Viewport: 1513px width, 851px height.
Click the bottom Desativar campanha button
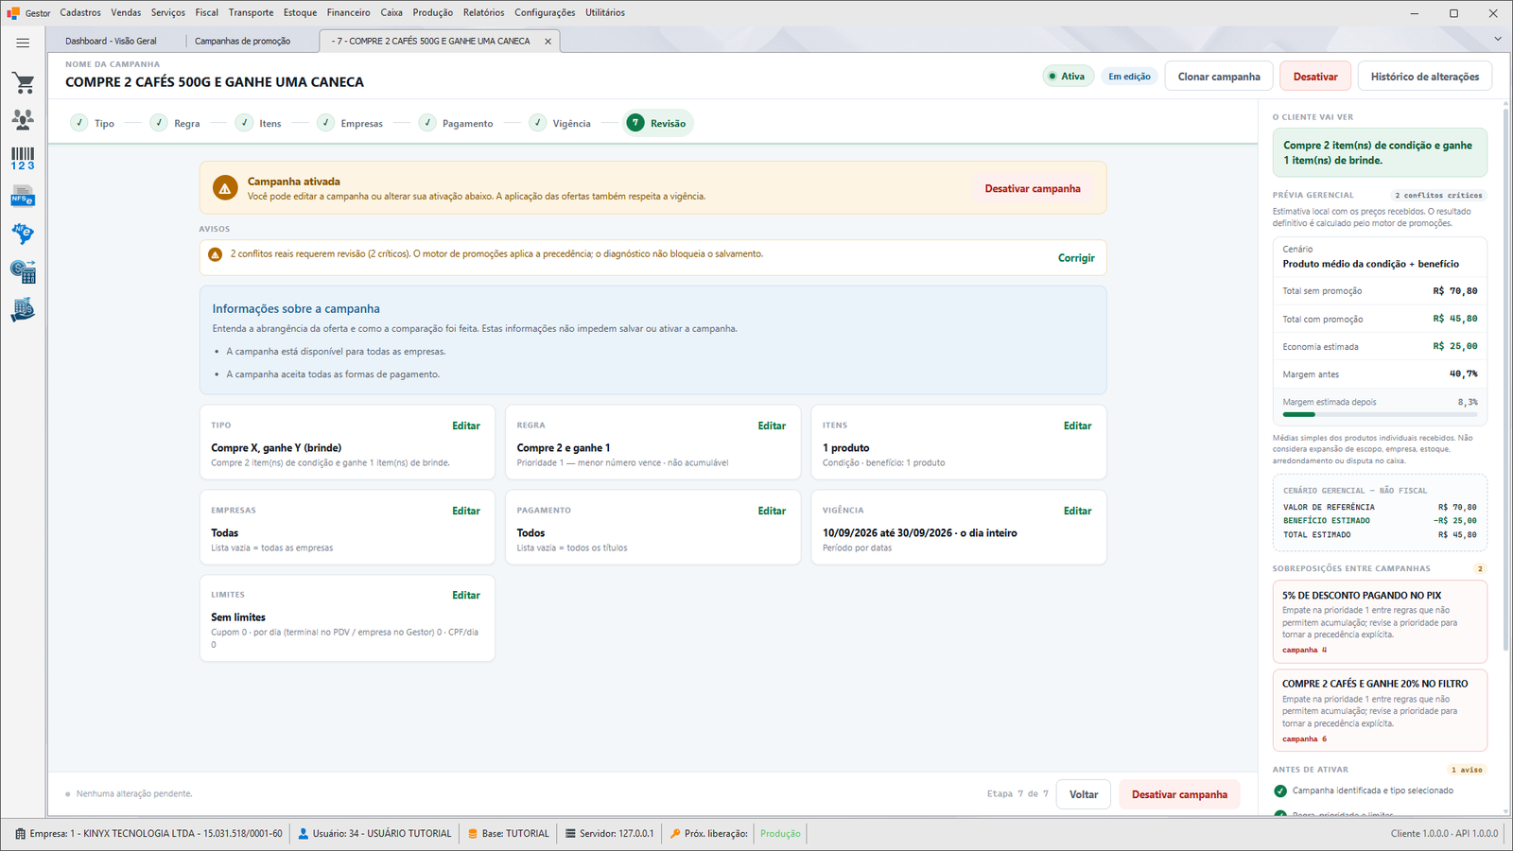point(1179,794)
